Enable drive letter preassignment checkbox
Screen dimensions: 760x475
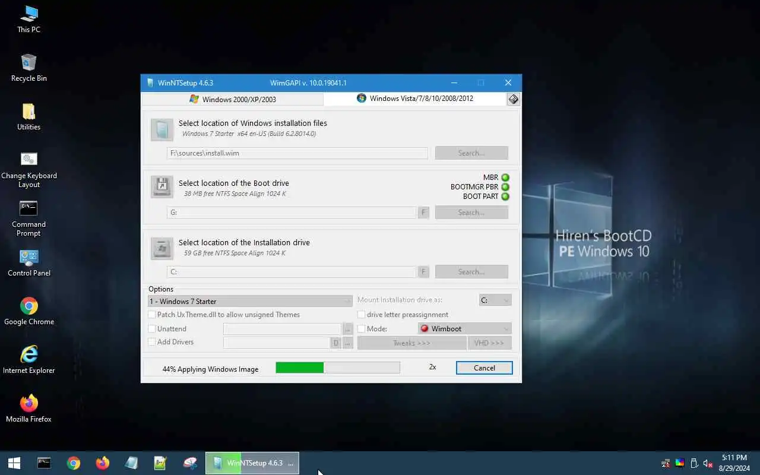pyautogui.click(x=361, y=315)
